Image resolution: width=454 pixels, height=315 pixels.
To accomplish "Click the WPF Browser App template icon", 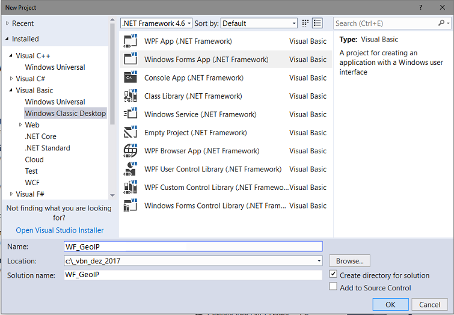I will [130, 150].
